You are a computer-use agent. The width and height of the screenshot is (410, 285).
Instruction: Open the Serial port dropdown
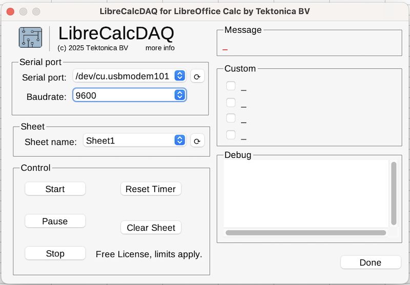click(x=130, y=76)
